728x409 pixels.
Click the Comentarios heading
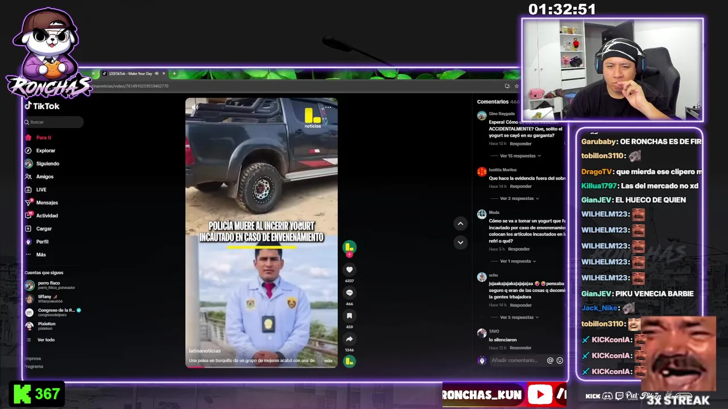(493, 102)
